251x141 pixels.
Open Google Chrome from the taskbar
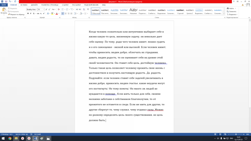point(10,138)
